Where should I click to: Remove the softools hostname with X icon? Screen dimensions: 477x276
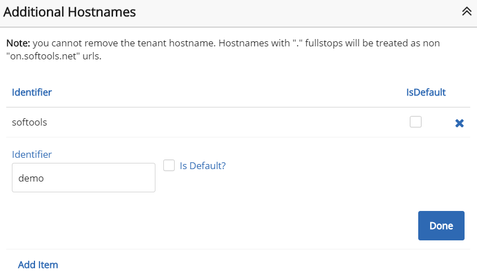[x=459, y=123]
